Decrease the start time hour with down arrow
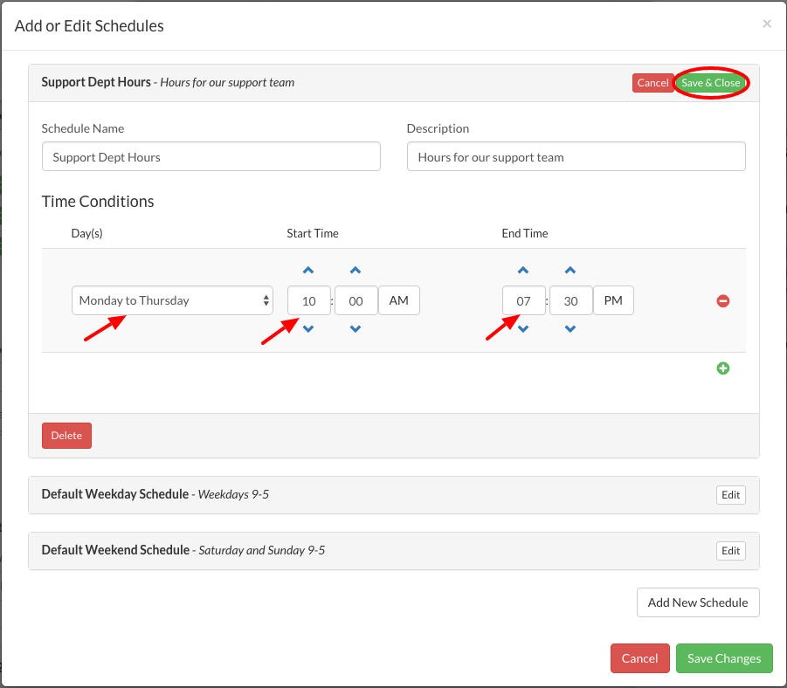Screen dimensions: 787x688 308,329
